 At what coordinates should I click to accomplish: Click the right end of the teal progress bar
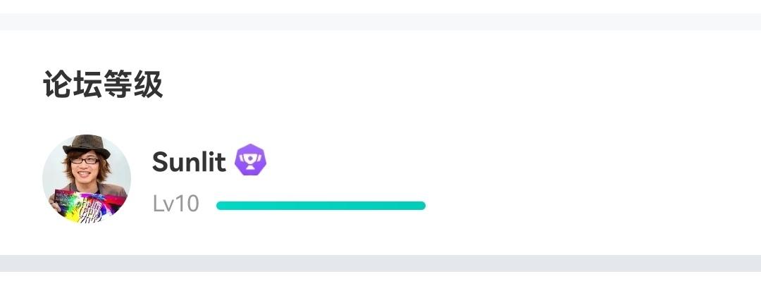[421, 206]
